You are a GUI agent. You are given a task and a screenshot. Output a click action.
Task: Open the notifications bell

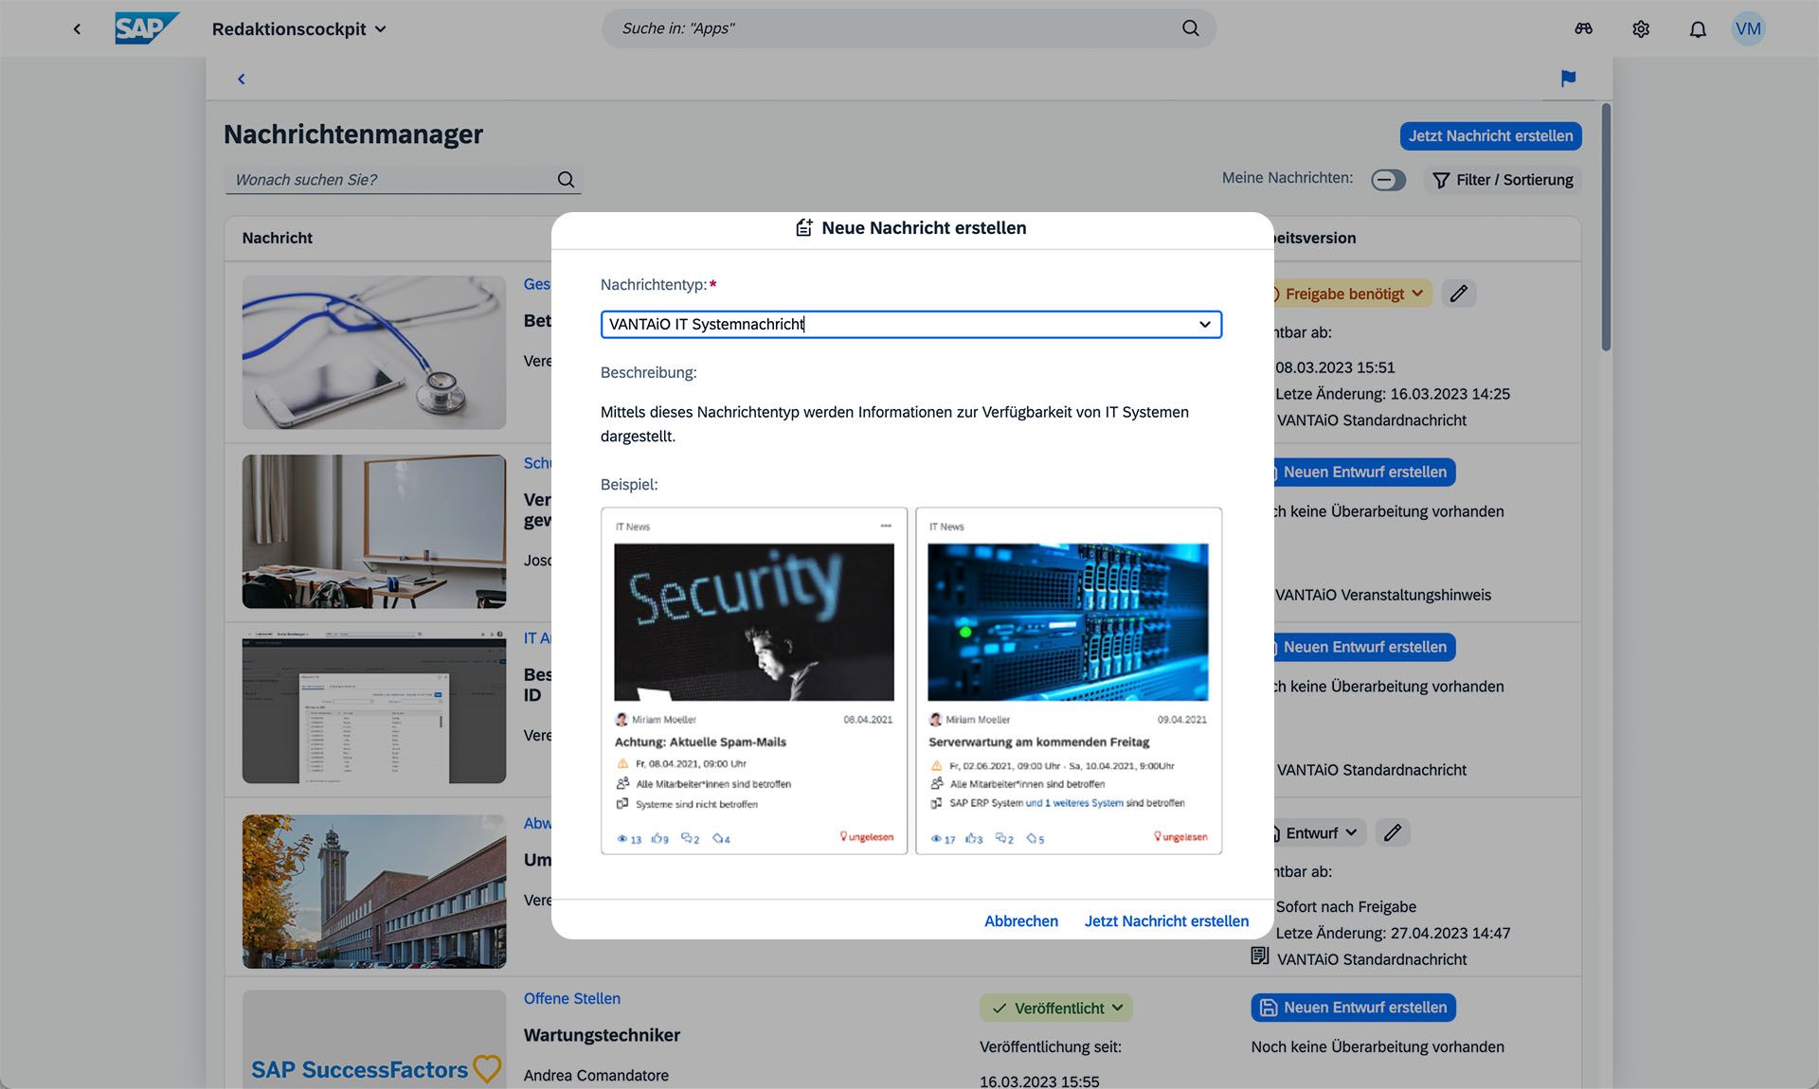tap(1698, 29)
